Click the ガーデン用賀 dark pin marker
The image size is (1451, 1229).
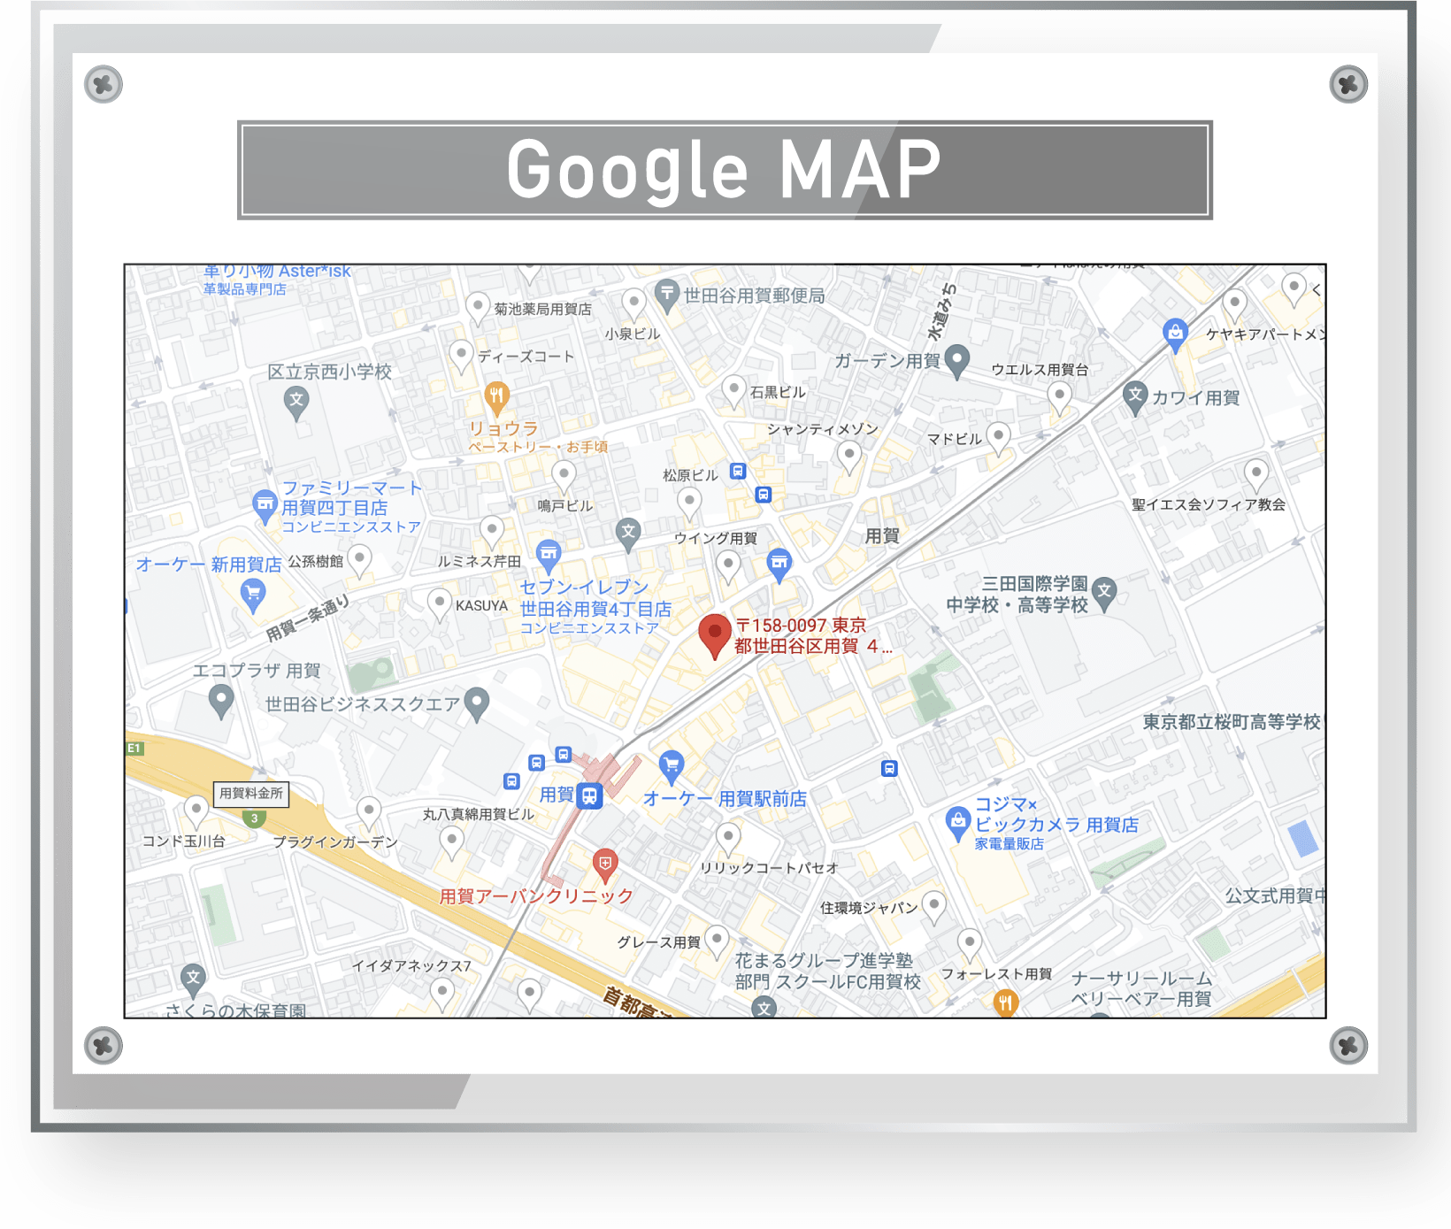click(x=957, y=363)
